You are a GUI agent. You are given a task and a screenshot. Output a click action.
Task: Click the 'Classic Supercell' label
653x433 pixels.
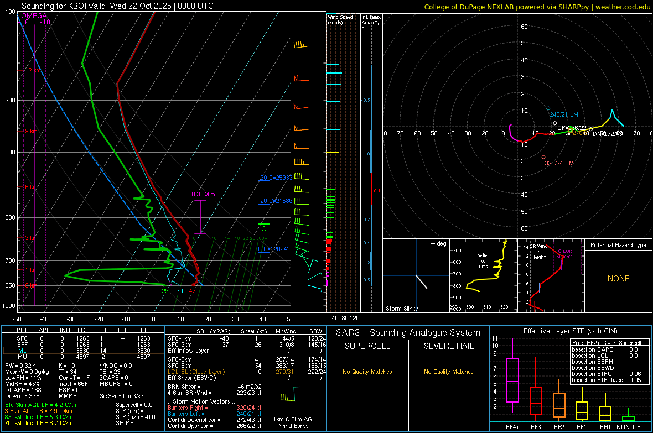(566, 254)
